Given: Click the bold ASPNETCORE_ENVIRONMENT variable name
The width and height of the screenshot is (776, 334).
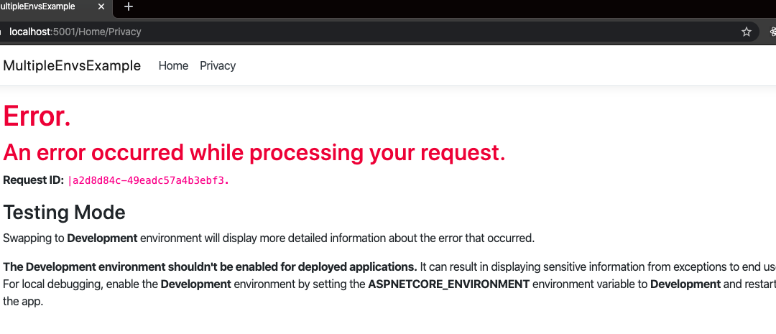Looking at the screenshot, I should click(448, 284).
